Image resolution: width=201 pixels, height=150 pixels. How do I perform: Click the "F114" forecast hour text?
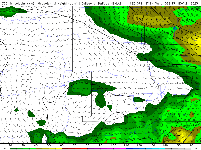[x=150, y=4]
